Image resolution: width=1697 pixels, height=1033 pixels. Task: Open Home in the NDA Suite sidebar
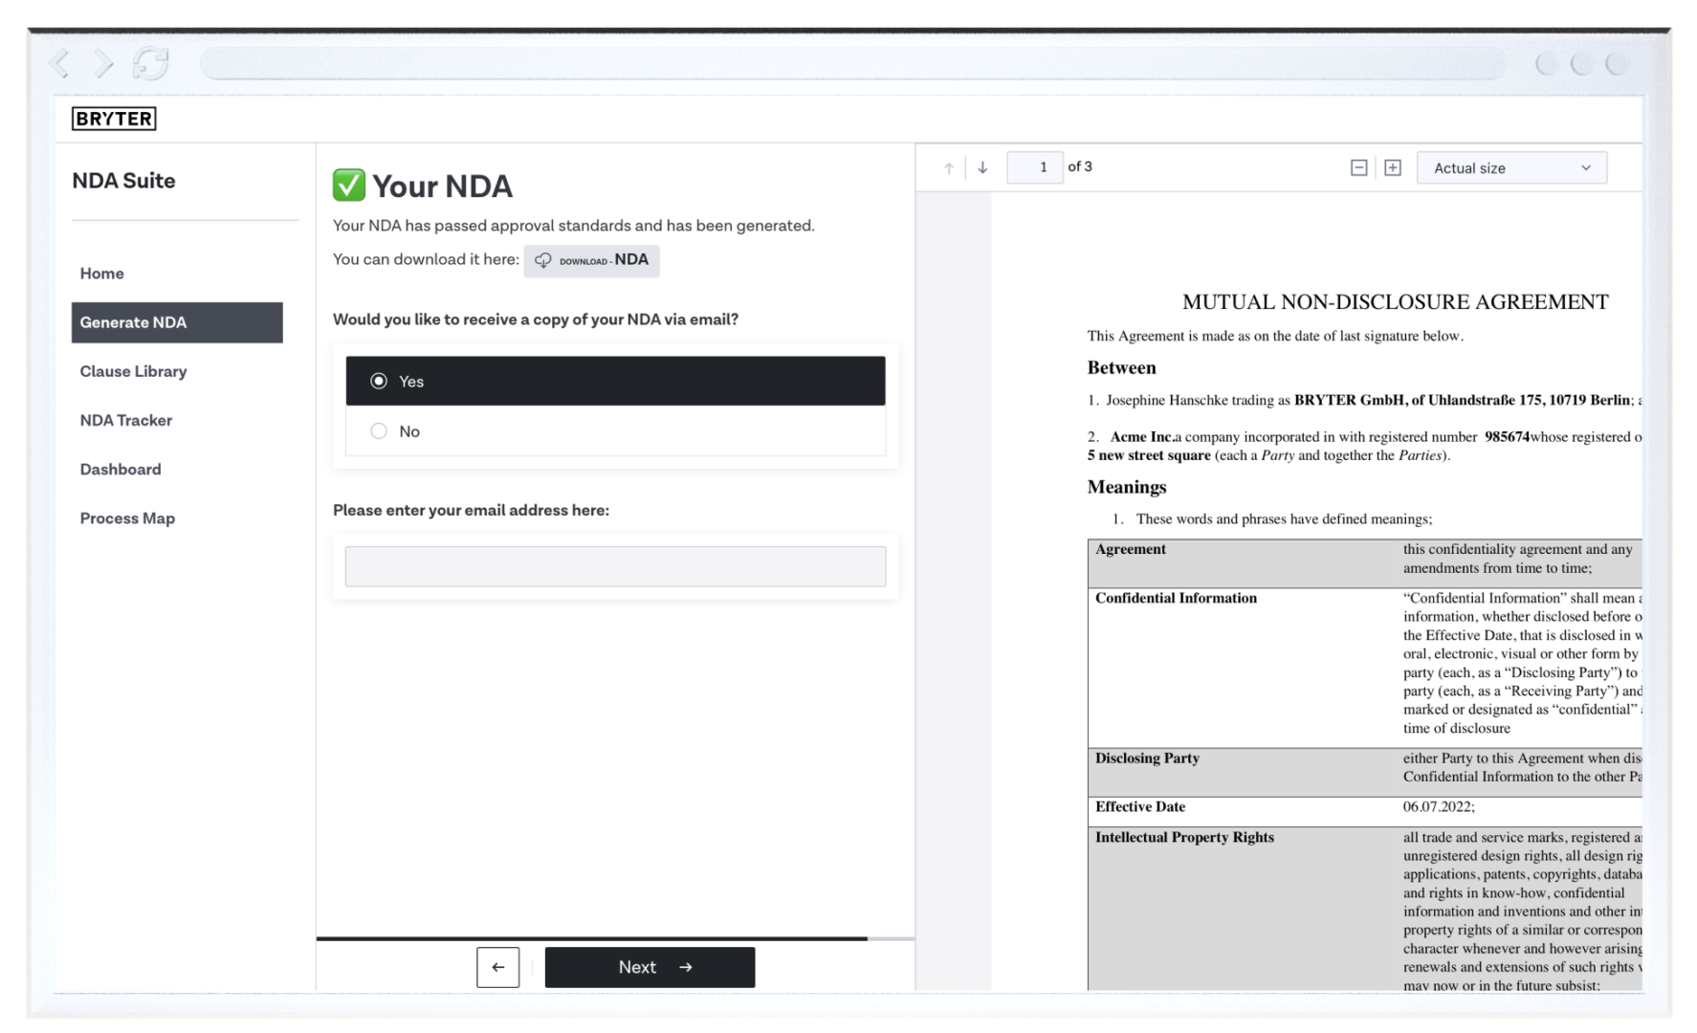point(102,274)
